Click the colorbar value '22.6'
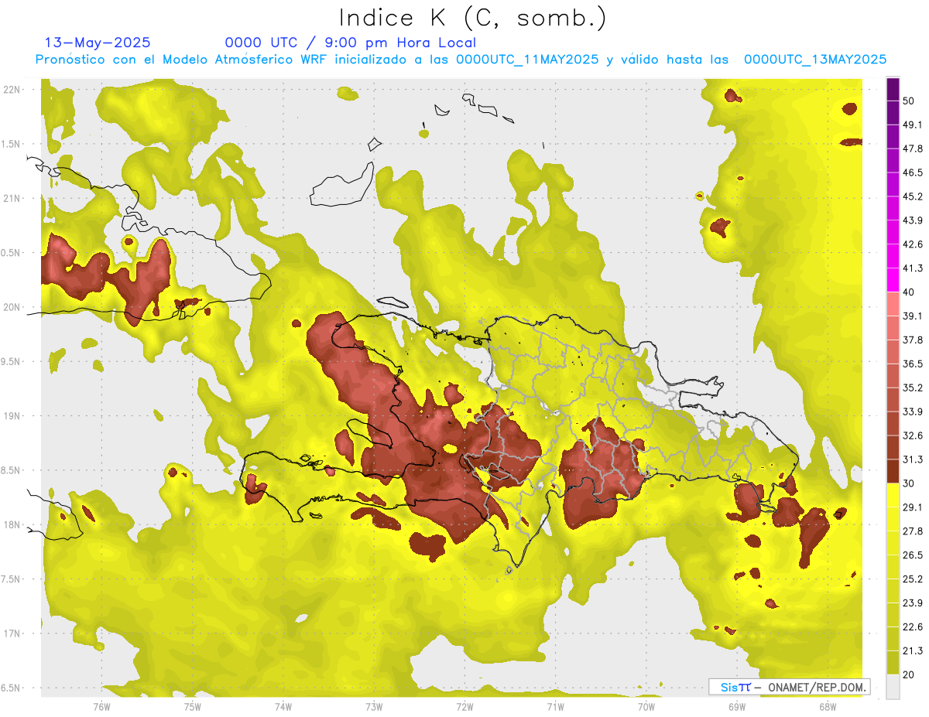 [x=912, y=627]
